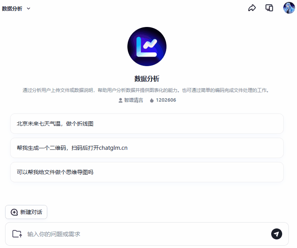Viewport: 297px width, 248px height.
Task: Open the multi-device screen icon
Action: 269,8
